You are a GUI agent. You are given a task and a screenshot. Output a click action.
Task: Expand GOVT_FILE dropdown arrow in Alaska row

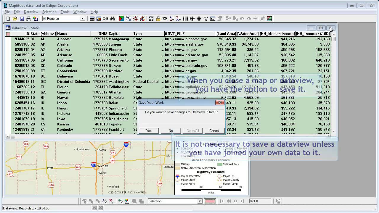pos(163,45)
